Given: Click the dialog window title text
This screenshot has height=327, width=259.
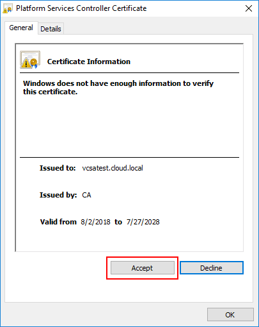Looking at the screenshot, I should [x=81, y=8].
